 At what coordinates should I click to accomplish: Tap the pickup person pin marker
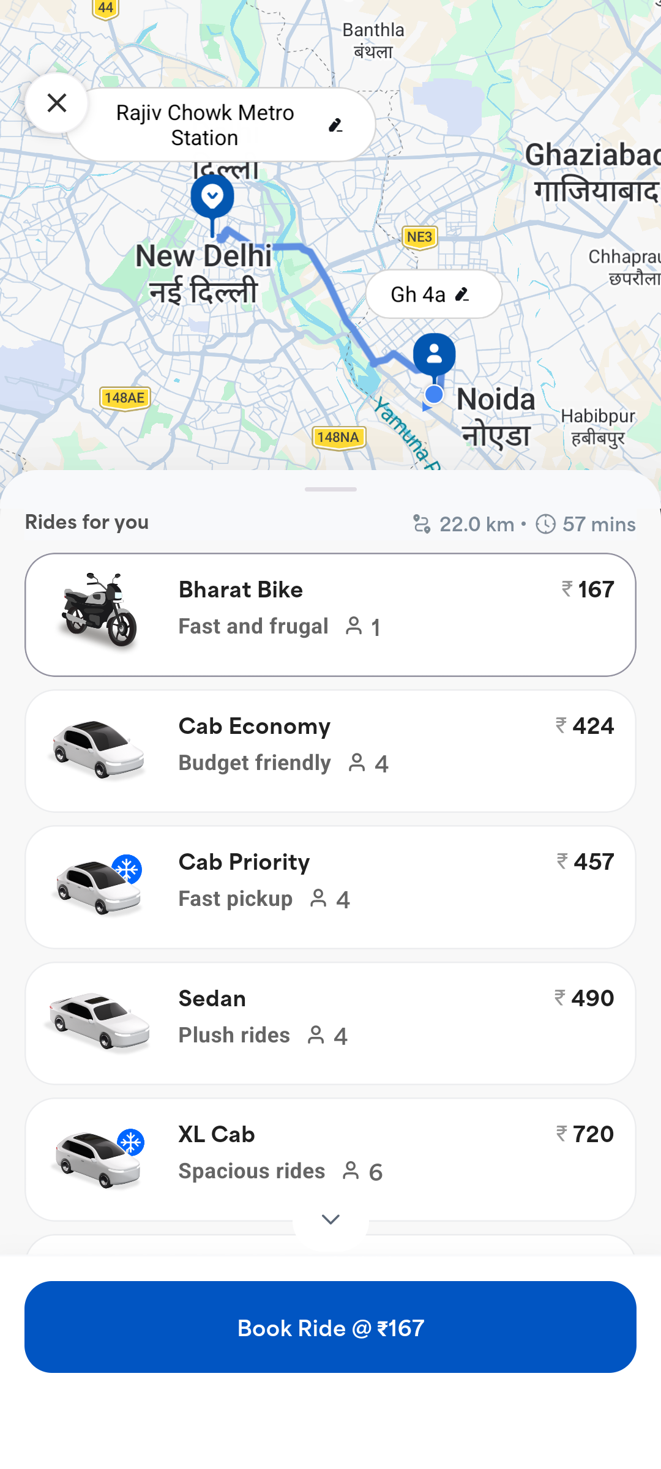point(435,354)
